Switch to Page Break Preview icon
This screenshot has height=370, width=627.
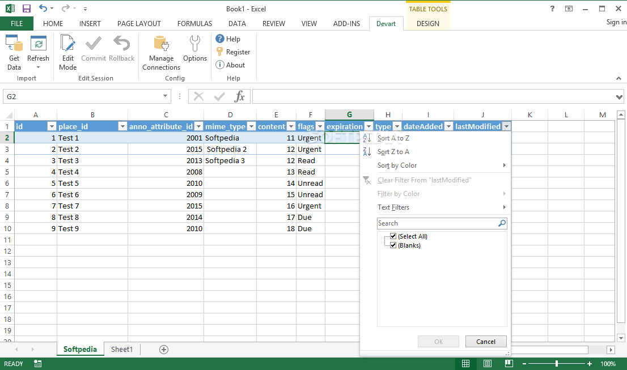509,364
